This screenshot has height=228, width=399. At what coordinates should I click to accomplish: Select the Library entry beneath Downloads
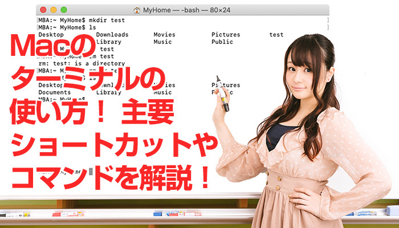tap(109, 42)
